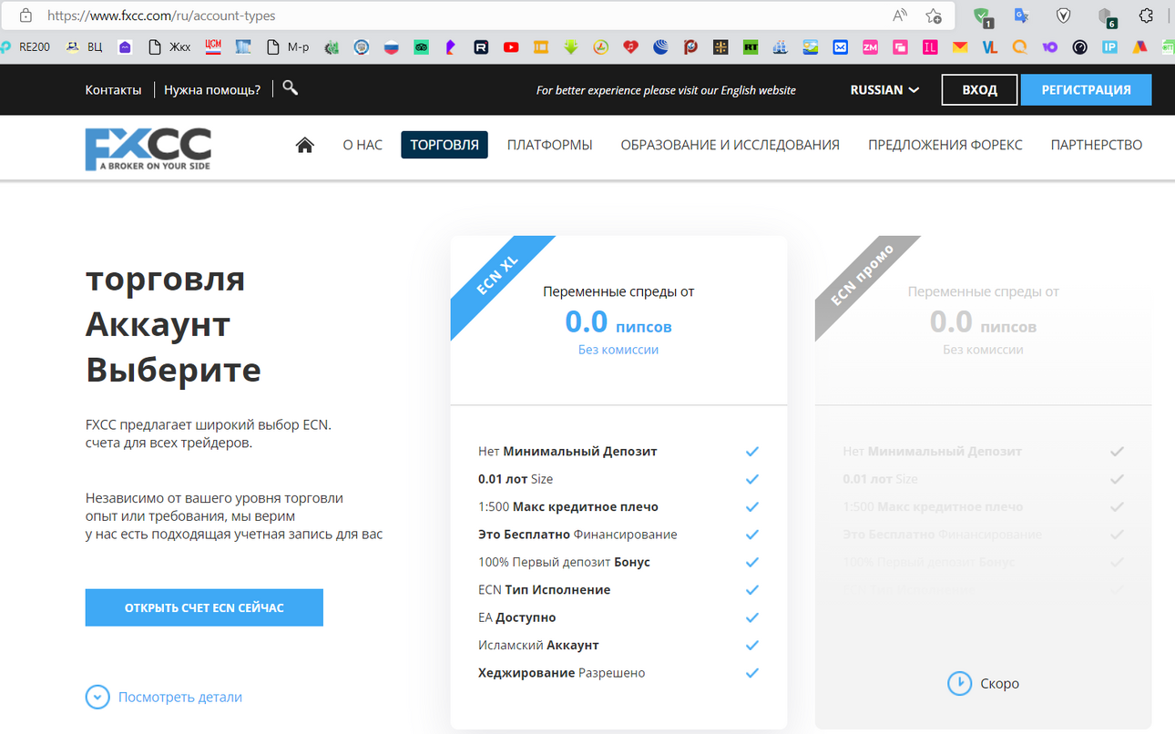Viewport: 1175px width, 734px height.
Task: Open the yellow mail envelope bookmark icon
Action: (x=960, y=47)
